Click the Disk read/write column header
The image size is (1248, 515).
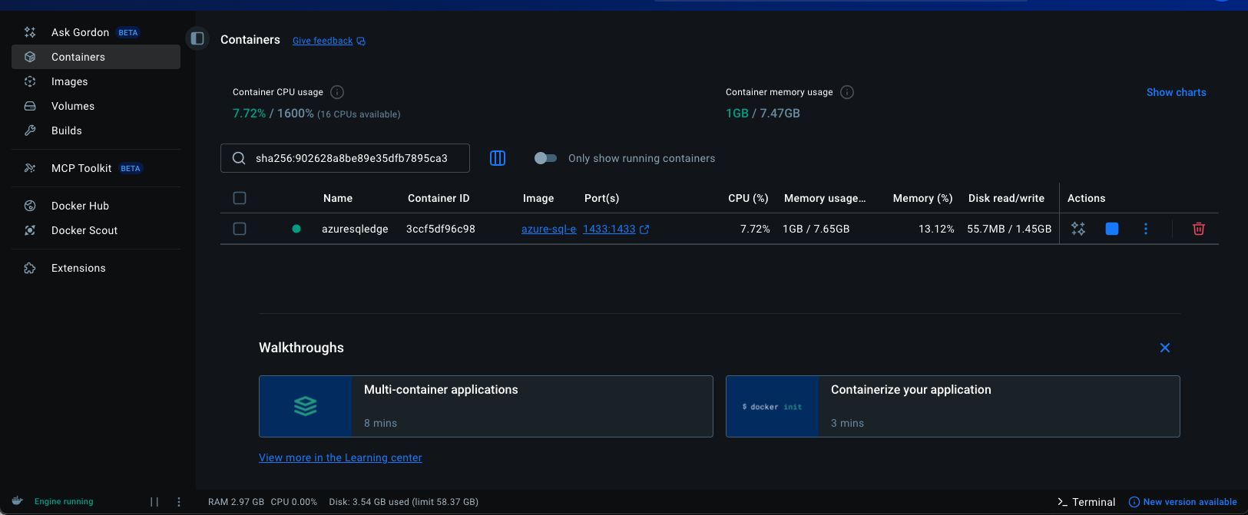(x=1006, y=198)
